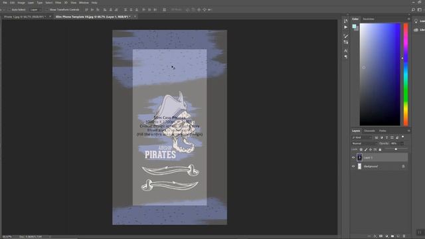Open the Character panel icon

click(x=345, y=50)
